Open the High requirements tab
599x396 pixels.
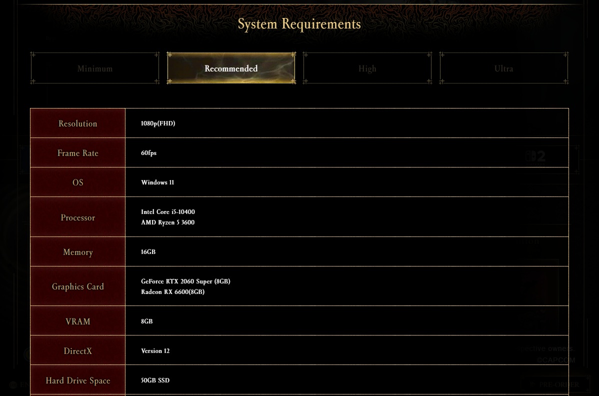(367, 68)
